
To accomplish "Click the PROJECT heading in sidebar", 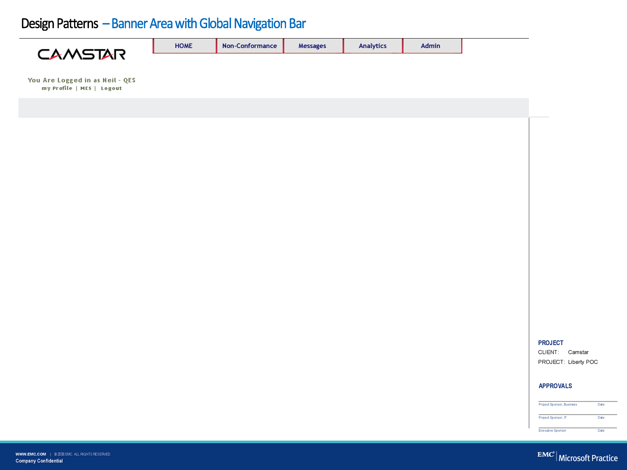I will 551,343.
